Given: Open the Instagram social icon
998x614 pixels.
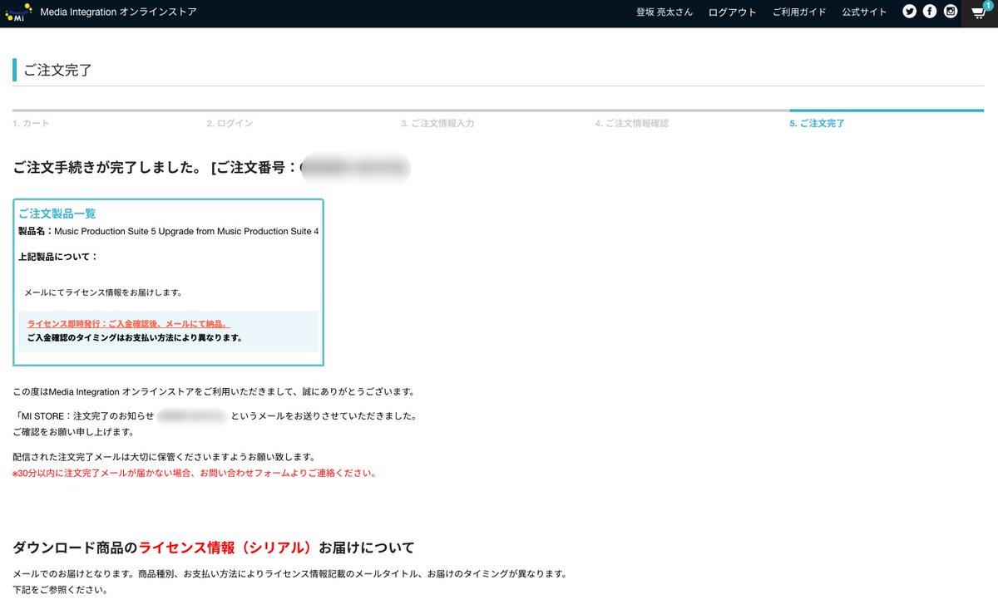Looking at the screenshot, I should (951, 12).
